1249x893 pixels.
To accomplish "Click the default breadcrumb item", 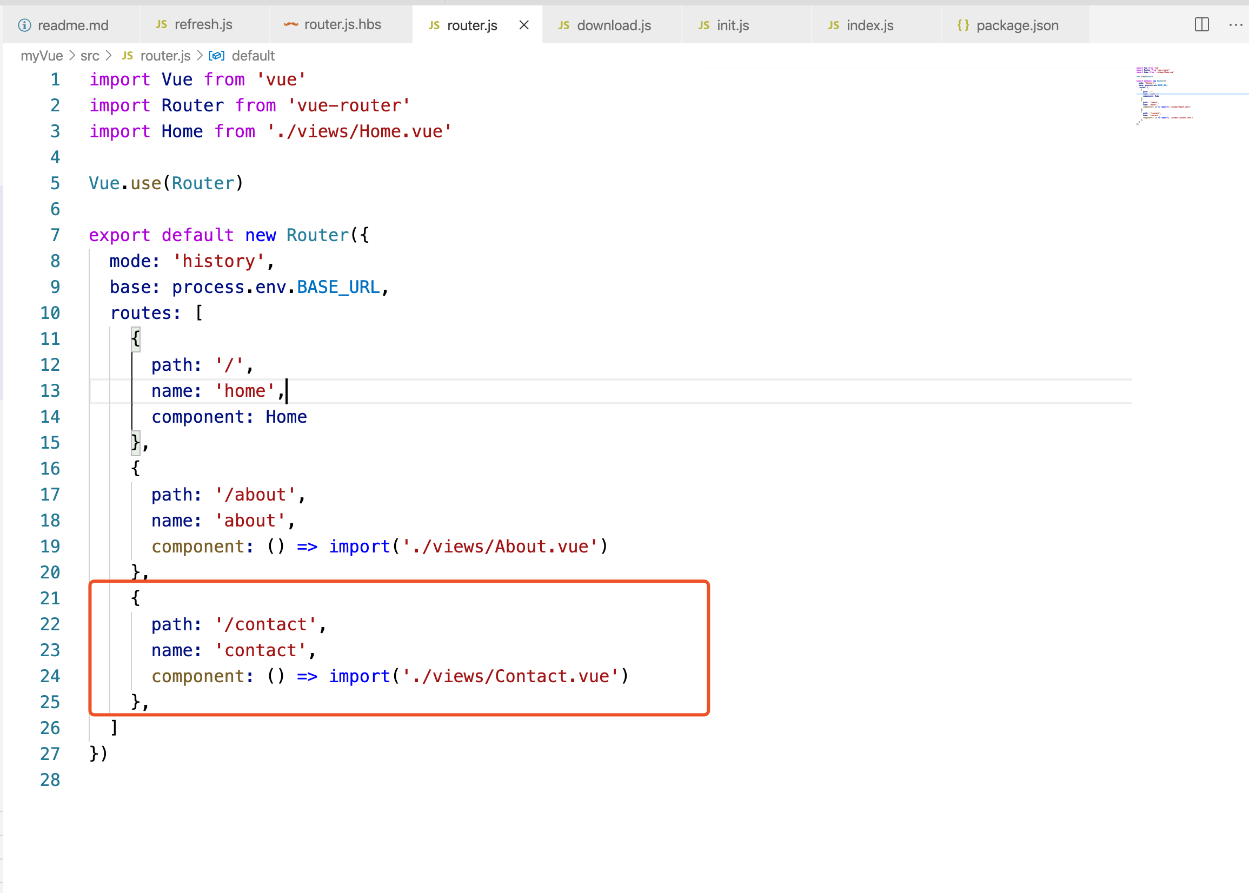I will click(x=253, y=56).
